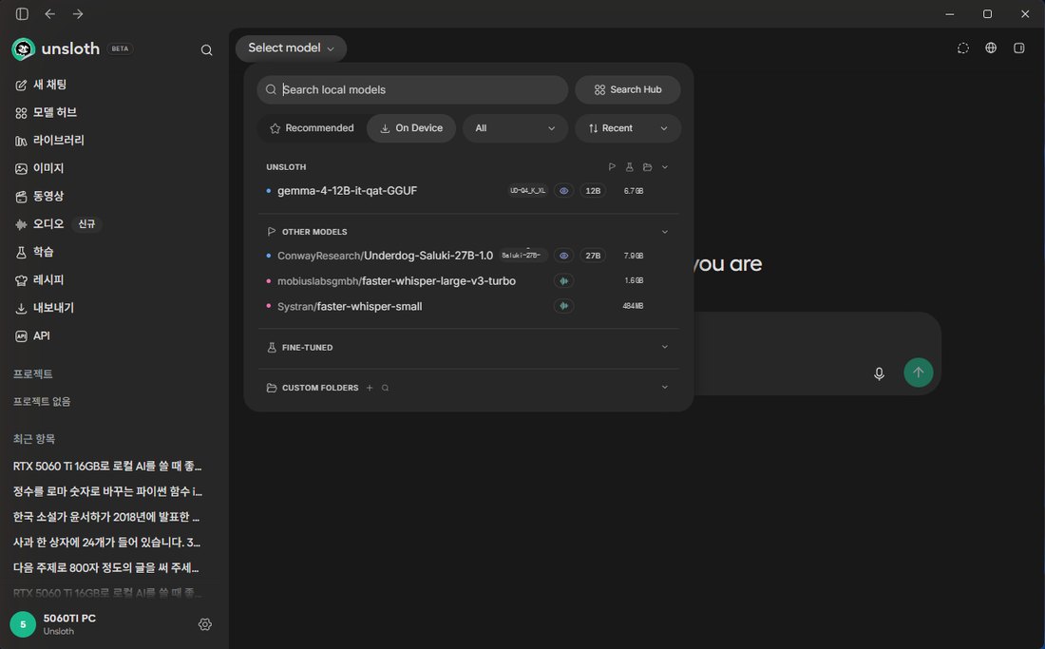Start voice input with the microphone icon
Viewport: 1045px width, 649px height.
(x=879, y=373)
